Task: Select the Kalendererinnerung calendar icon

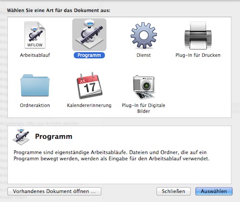Action: pyautogui.click(x=89, y=85)
